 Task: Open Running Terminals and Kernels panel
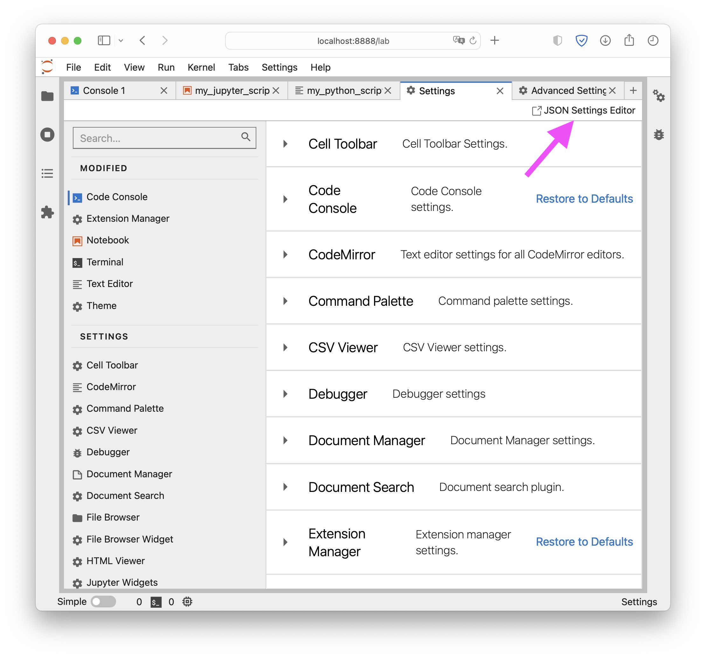coord(47,135)
